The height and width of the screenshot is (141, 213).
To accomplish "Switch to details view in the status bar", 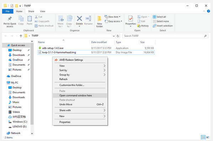I will pos(203,137).
